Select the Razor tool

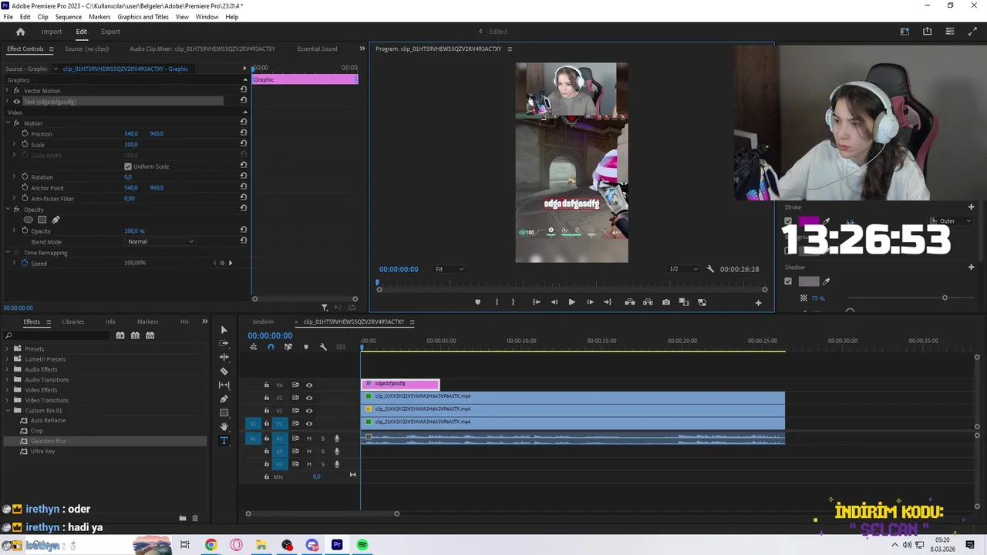tap(224, 372)
